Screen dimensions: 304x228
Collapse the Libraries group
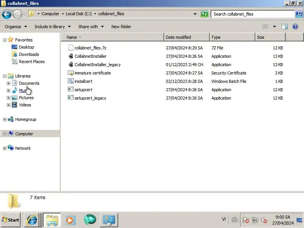(5, 76)
